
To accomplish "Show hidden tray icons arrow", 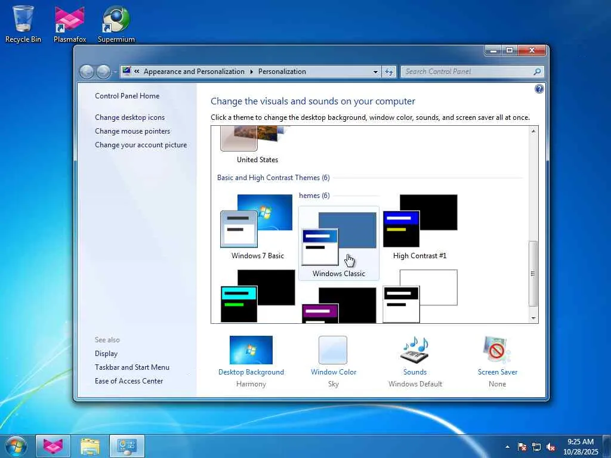I will (x=507, y=447).
